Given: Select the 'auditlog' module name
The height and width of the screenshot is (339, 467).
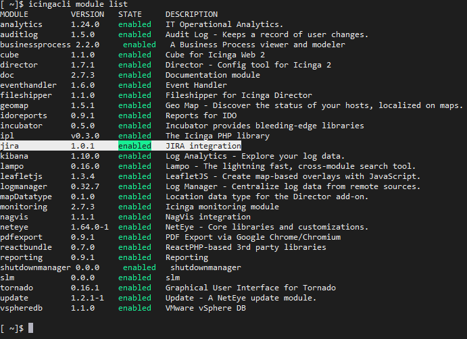Looking at the screenshot, I should [x=19, y=34].
